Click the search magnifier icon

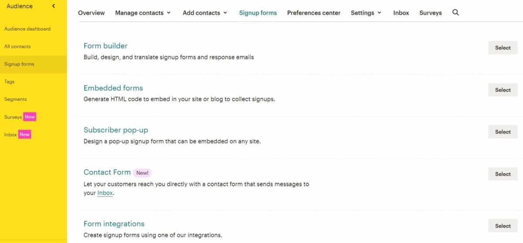[455, 13]
